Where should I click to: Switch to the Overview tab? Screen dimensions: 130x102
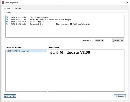[x=17, y=8]
